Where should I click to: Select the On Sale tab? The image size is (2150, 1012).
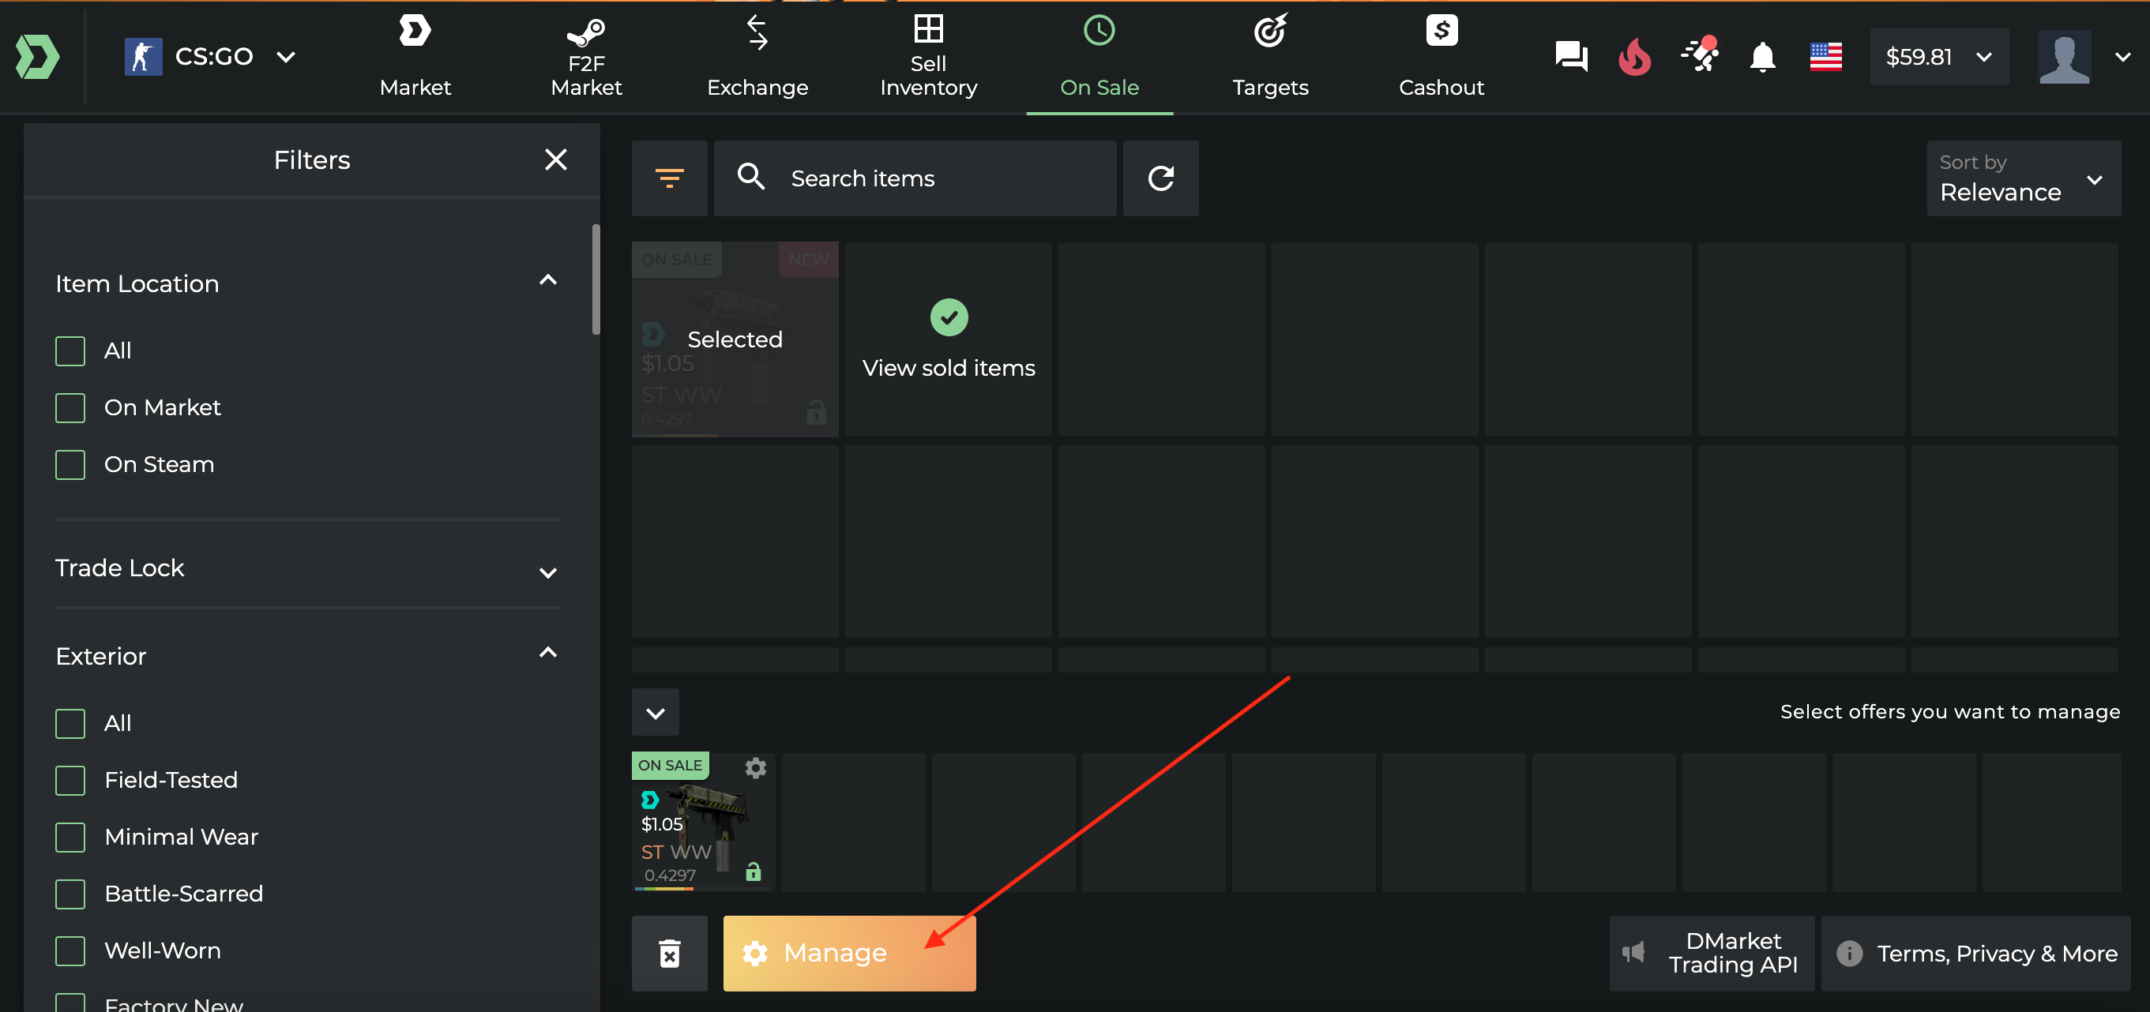1099,57
